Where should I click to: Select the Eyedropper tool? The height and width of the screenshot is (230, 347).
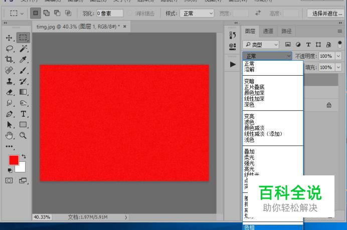pos(23,59)
